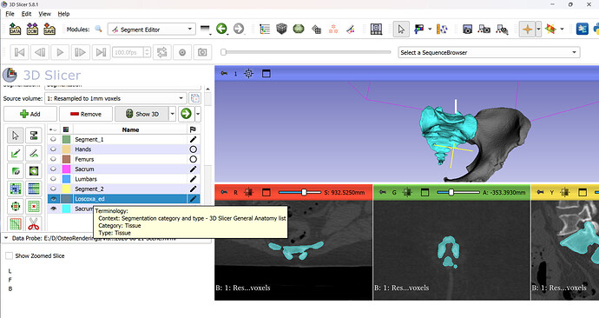Screen dimensions: 599x318
Task: Click the Save scene toolbar icon
Action: coord(49,29)
